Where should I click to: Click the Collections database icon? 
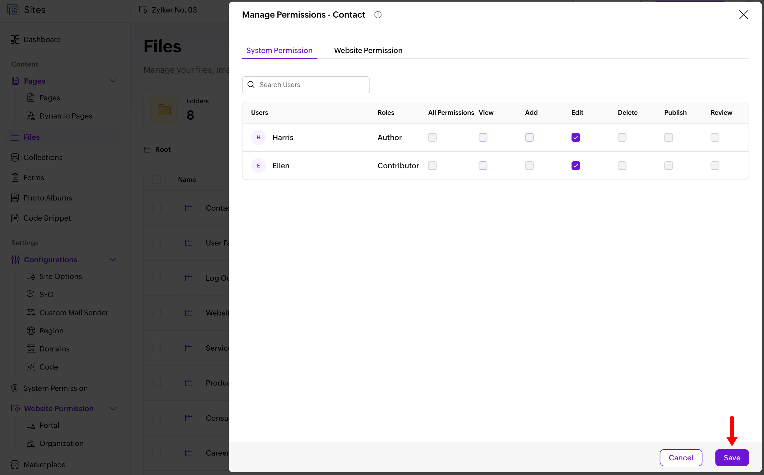[15, 157]
